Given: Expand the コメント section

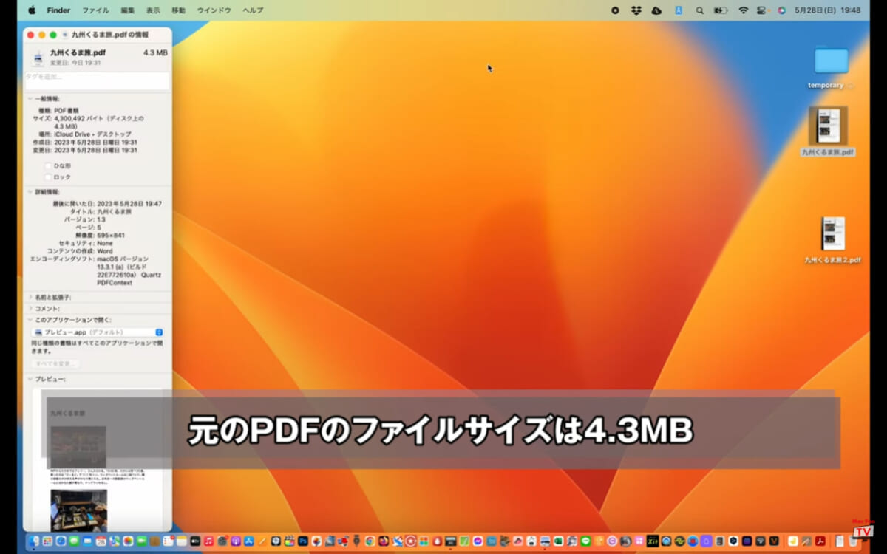Looking at the screenshot, I should point(30,308).
